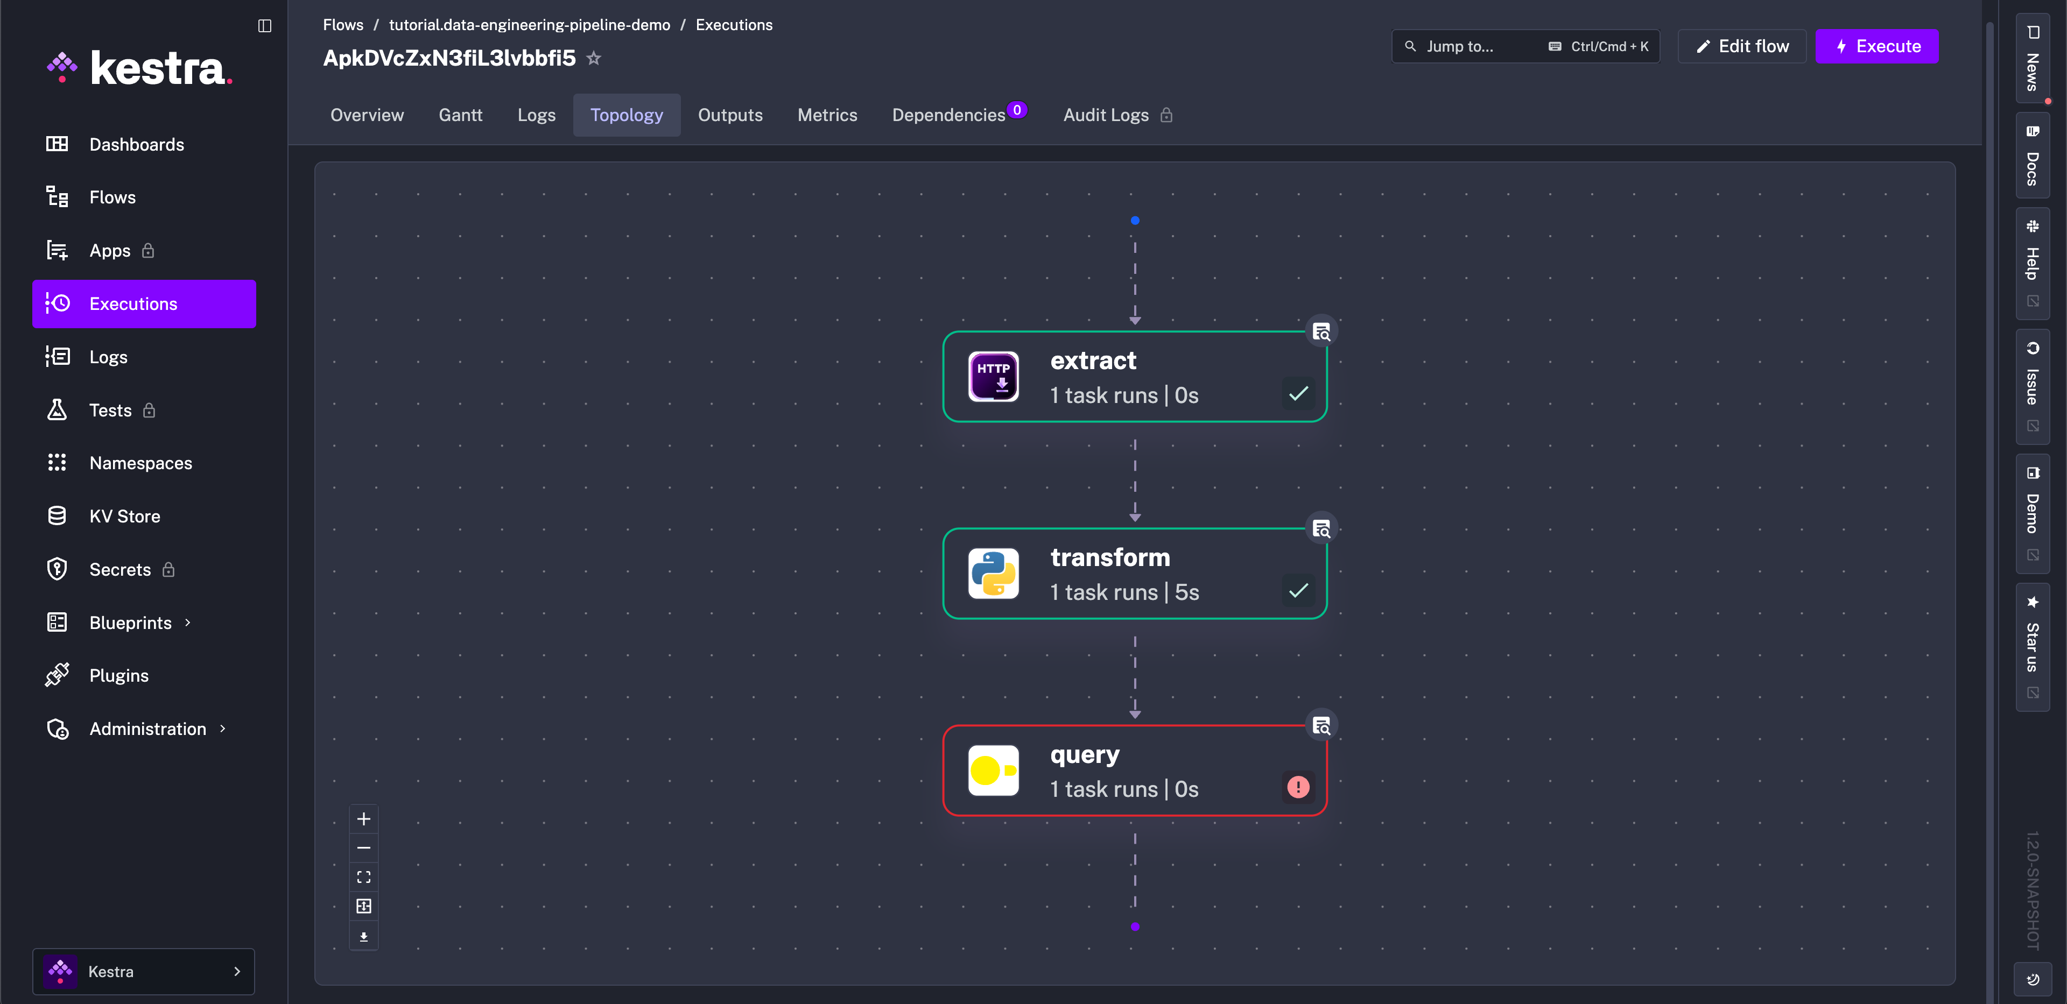This screenshot has width=2067, height=1004.
Task: Open the Metrics tab
Action: point(827,115)
